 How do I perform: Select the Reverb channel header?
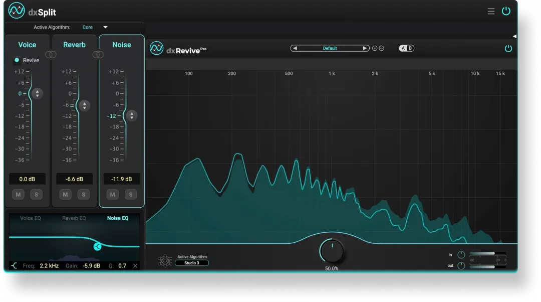coord(74,45)
